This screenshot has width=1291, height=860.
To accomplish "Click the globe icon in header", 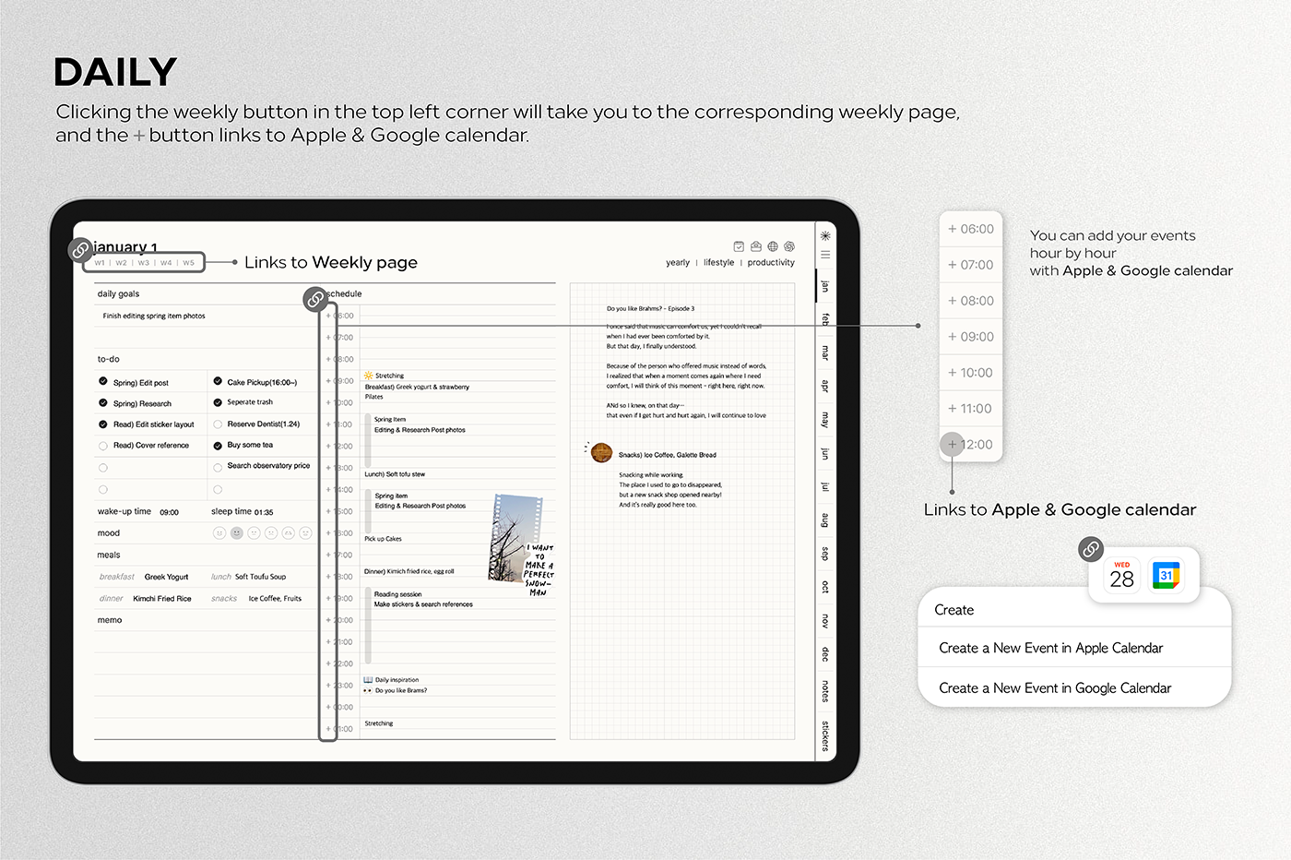I will 773,246.
